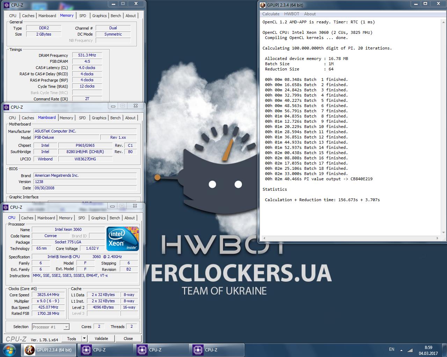Open Bench tab in top CPU-Z window
Image resolution: width=447 pixels, height=357 pixels.
116,16
